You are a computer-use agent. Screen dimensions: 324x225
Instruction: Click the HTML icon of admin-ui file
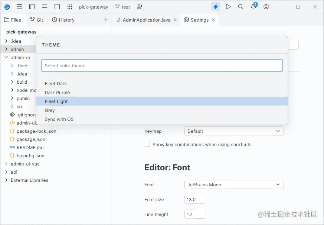(x=12, y=123)
